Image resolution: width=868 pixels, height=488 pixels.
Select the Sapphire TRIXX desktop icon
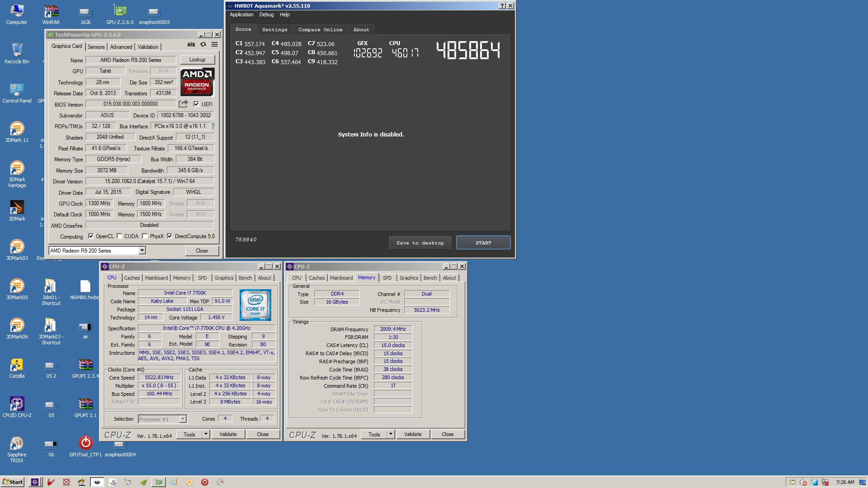(x=17, y=449)
